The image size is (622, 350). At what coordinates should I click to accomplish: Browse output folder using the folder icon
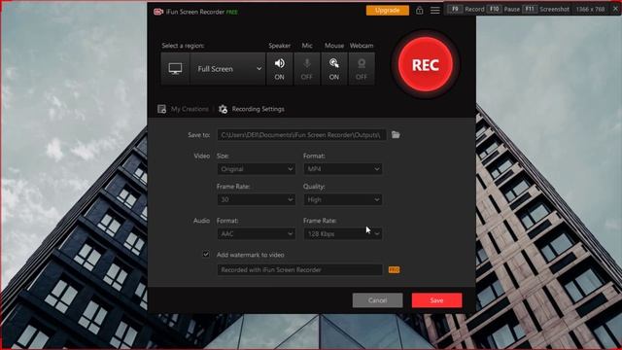[396, 135]
